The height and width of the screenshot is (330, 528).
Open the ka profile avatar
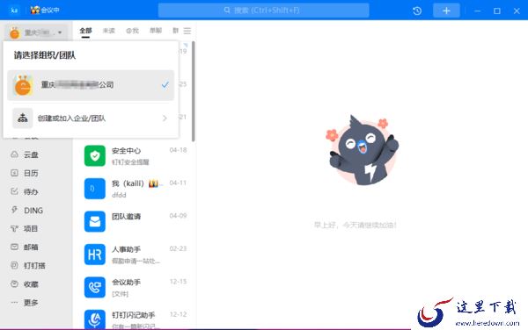coord(14,10)
